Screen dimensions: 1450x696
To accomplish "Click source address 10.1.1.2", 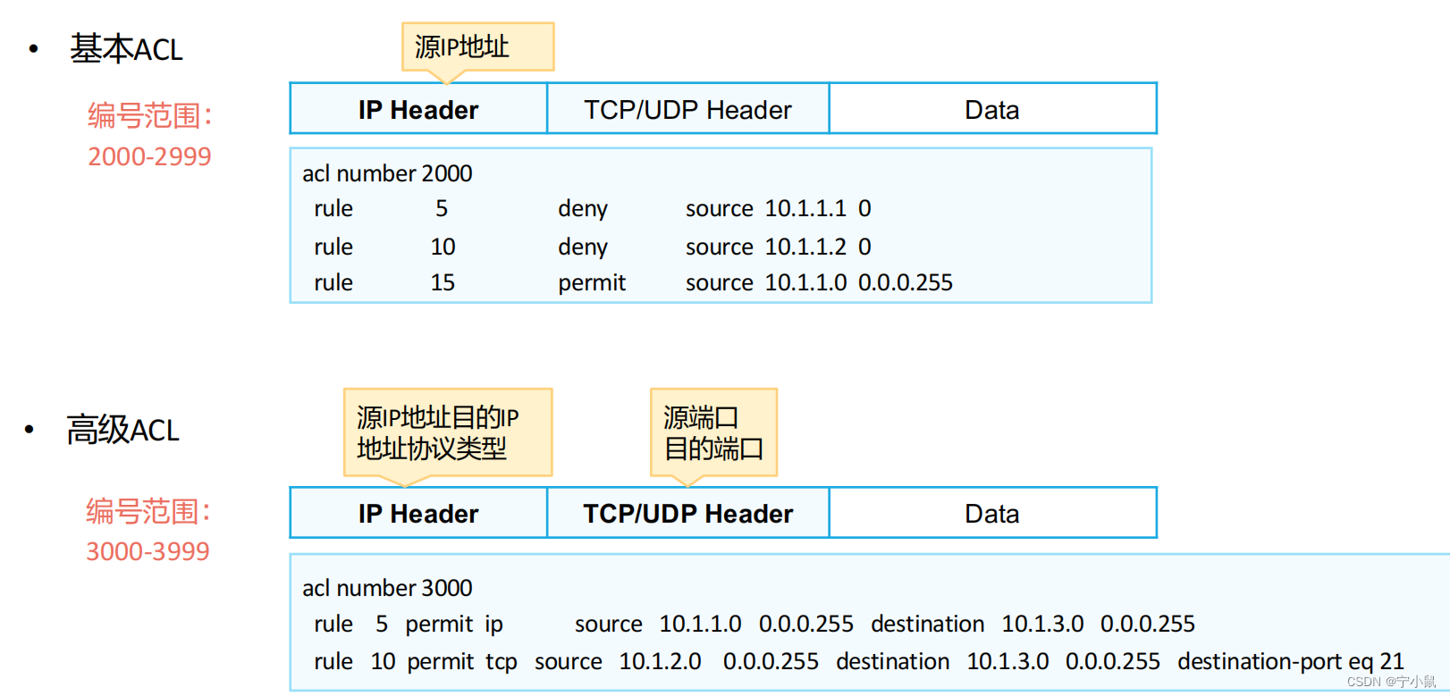I will (x=805, y=247).
